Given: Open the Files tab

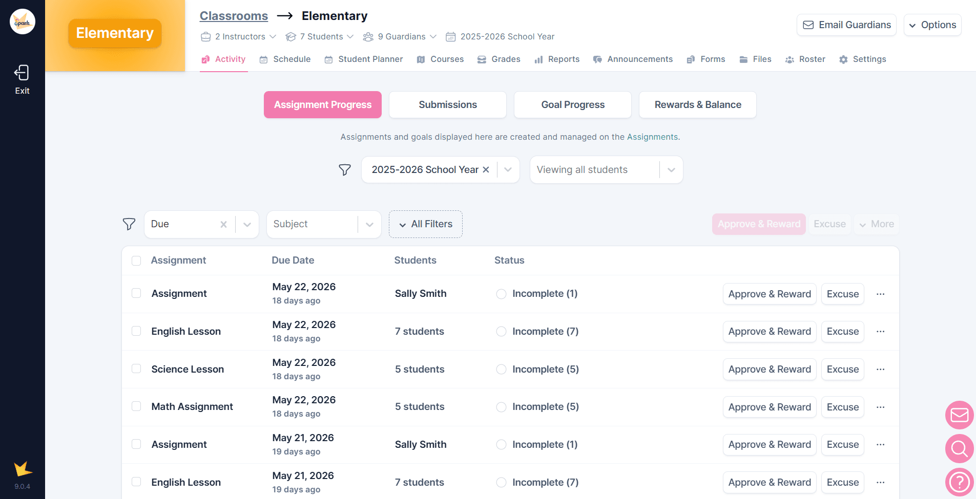Looking at the screenshot, I should click(x=755, y=59).
